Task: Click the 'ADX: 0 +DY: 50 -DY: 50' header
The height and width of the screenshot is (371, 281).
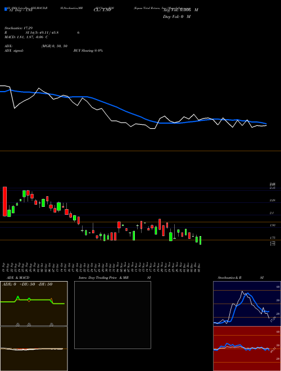Action: pyautogui.click(x=28, y=284)
